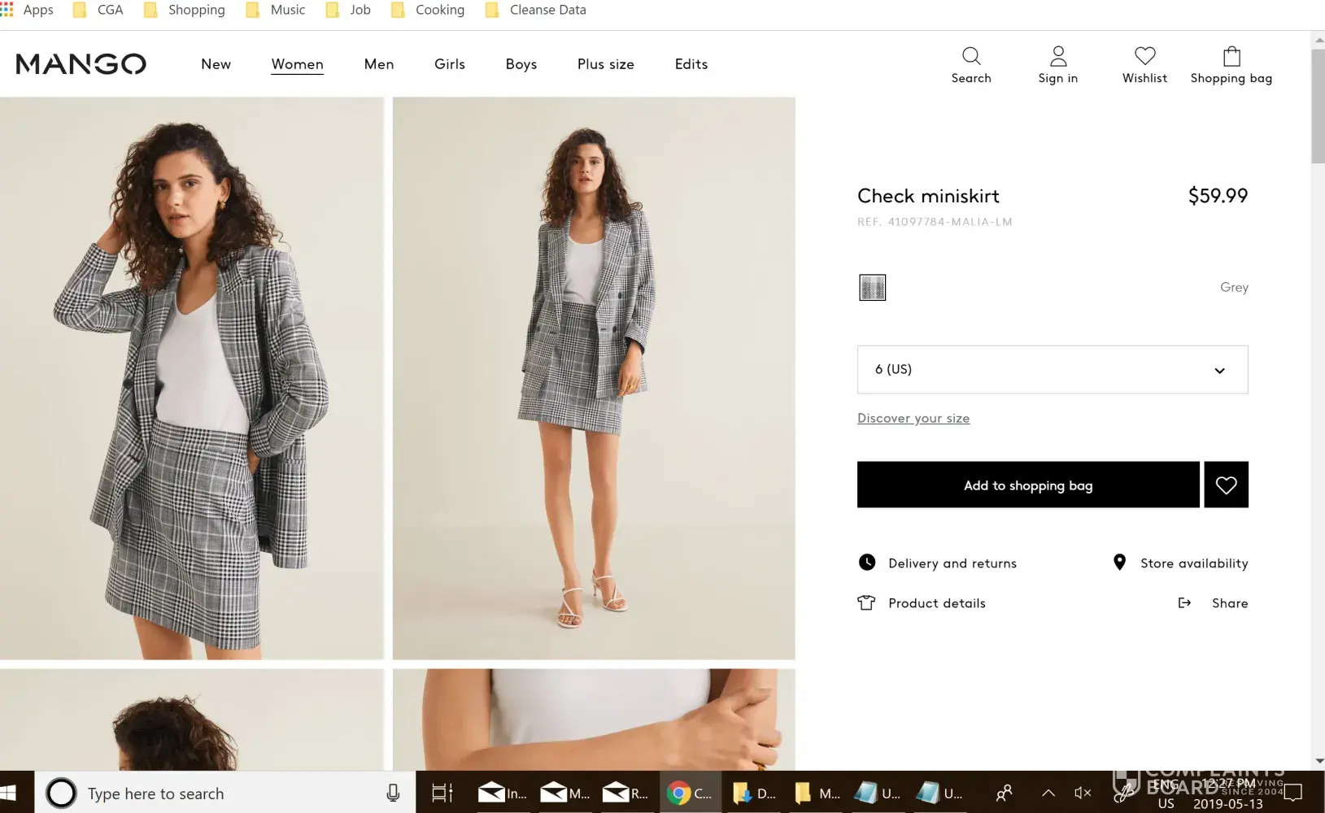Click the muted volume icon in tray
The image size is (1325, 813).
click(1083, 793)
